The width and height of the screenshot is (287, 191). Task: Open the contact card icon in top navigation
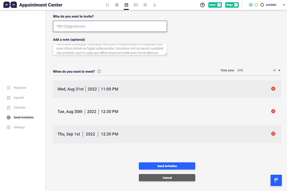pos(136,5)
